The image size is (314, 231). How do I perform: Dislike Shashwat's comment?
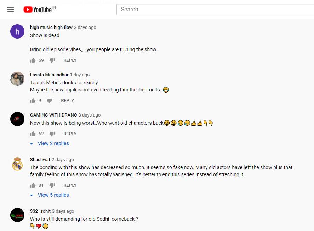coord(52,185)
